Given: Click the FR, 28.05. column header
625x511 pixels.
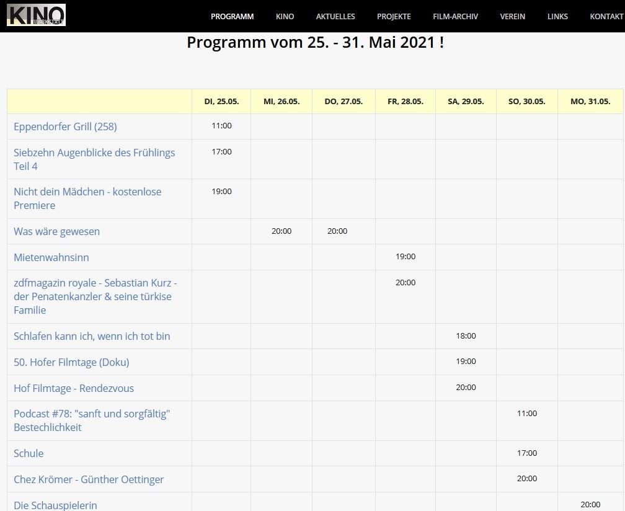Looking at the screenshot, I should (406, 101).
